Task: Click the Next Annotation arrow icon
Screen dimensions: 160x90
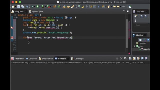Action: tap(103, 7)
